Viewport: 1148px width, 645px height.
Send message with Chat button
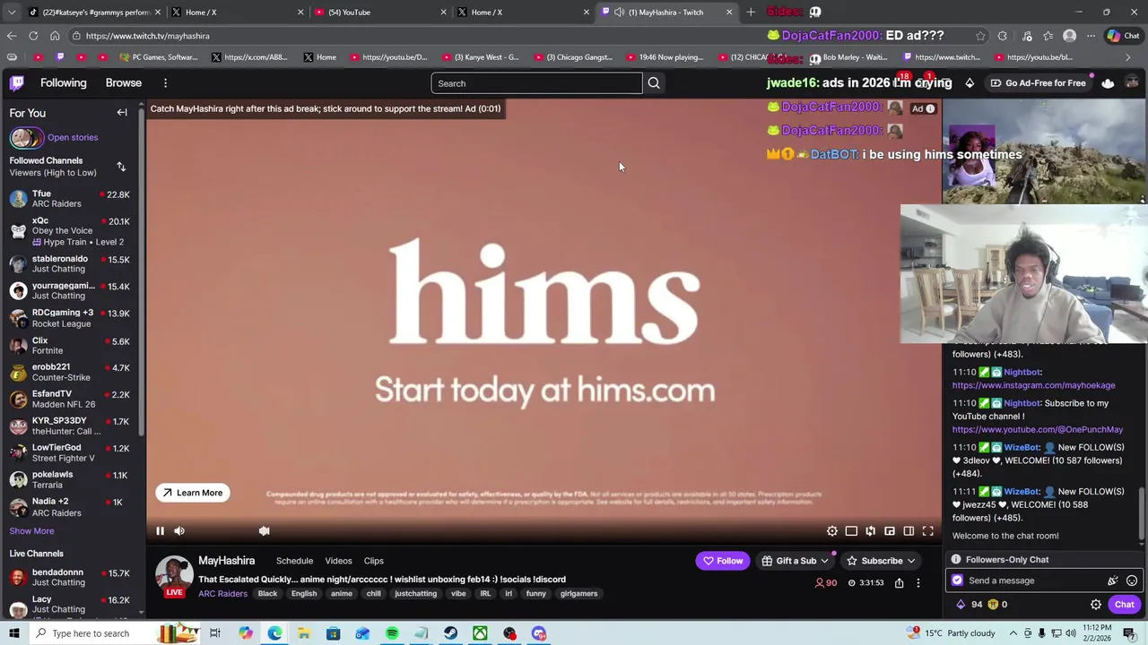pyautogui.click(x=1124, y=606)
